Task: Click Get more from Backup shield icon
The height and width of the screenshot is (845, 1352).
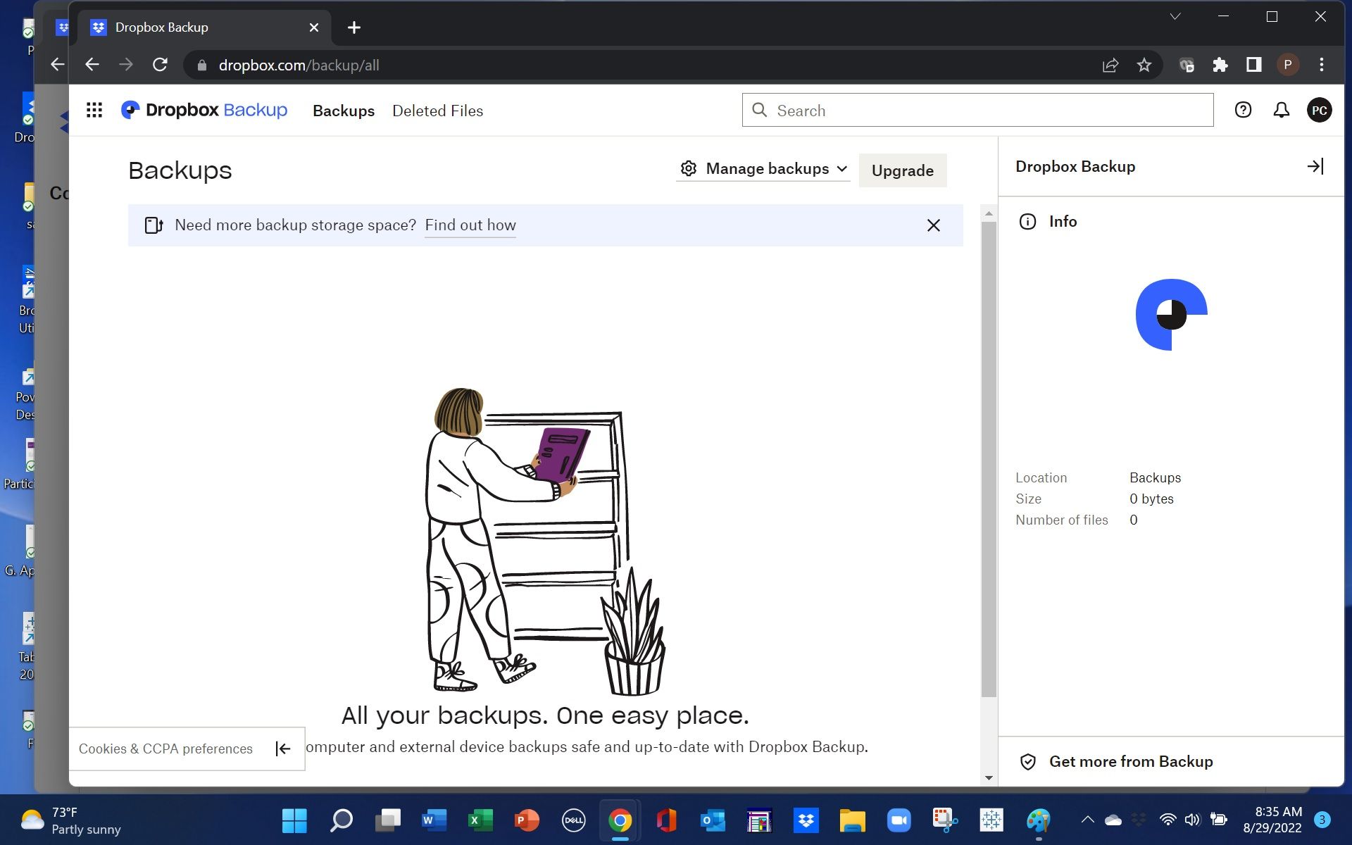Action: [1027, 762]
